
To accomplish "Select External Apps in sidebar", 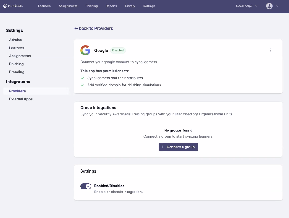I will pos(21,99).
